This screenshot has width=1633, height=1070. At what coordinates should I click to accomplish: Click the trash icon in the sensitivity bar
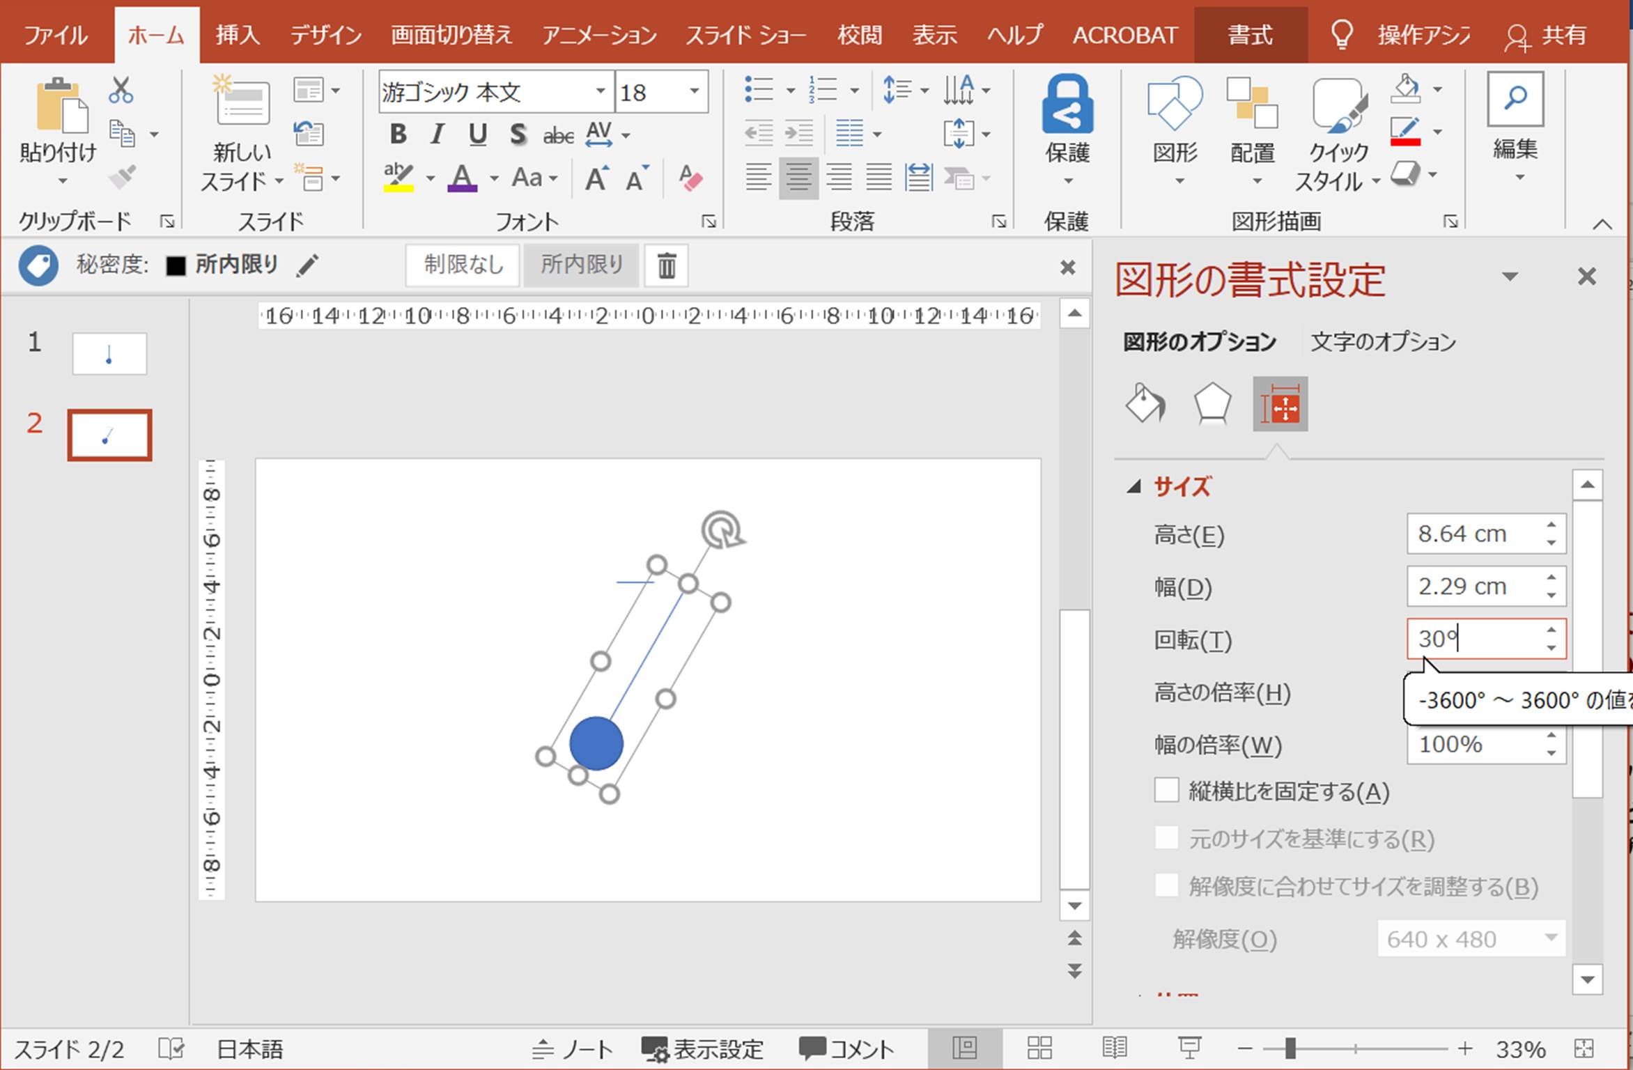click(x=666, y=265)
